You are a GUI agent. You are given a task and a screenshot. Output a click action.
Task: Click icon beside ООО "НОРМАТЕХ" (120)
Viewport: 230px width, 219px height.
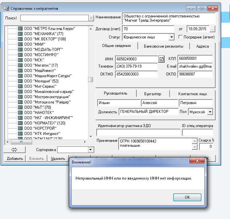20,123
